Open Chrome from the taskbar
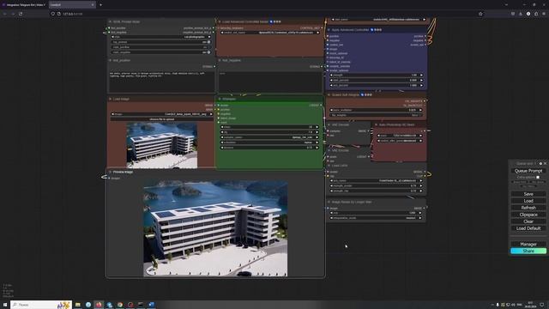Image resolution: width=549 pixels, height=309 pixels. [x=120, y=305]
